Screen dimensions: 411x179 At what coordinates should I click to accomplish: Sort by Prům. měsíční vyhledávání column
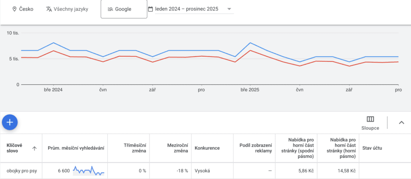76,148
